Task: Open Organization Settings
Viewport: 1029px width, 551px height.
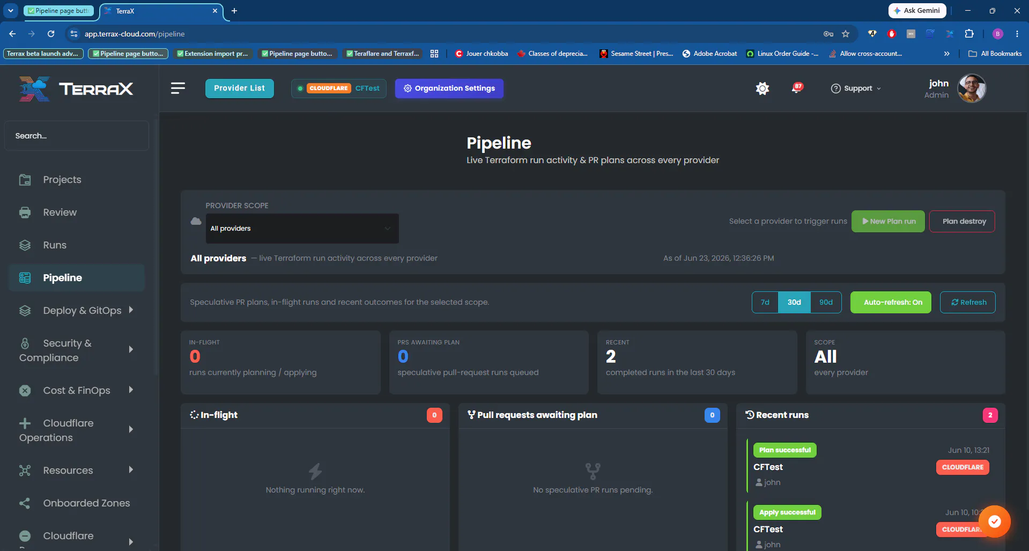Action: 449,89
